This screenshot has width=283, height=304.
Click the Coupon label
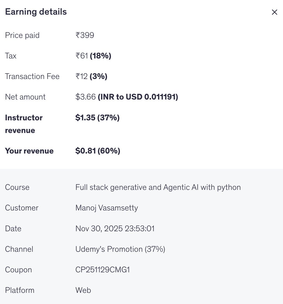[x=18, y=270]
